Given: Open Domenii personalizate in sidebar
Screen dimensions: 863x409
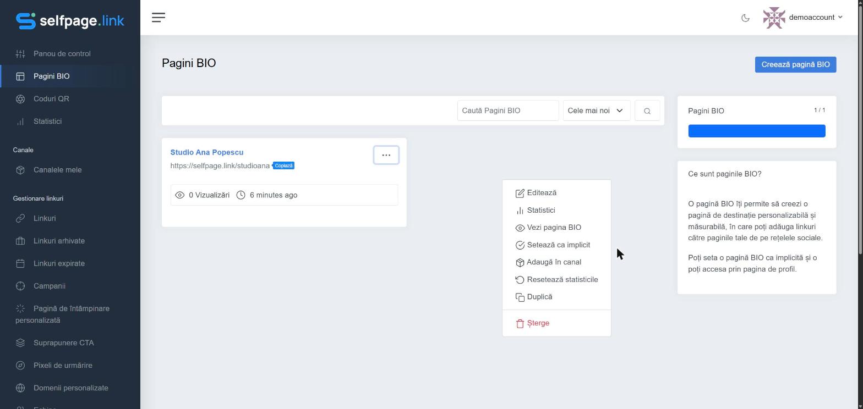Looking at the screenshot, I should 70,388.
